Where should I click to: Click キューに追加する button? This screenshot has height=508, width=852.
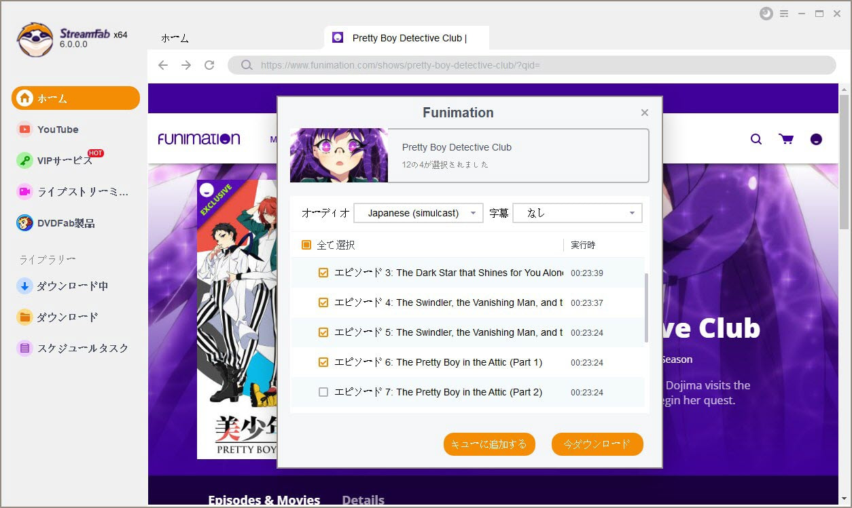[x=489, y=444]
